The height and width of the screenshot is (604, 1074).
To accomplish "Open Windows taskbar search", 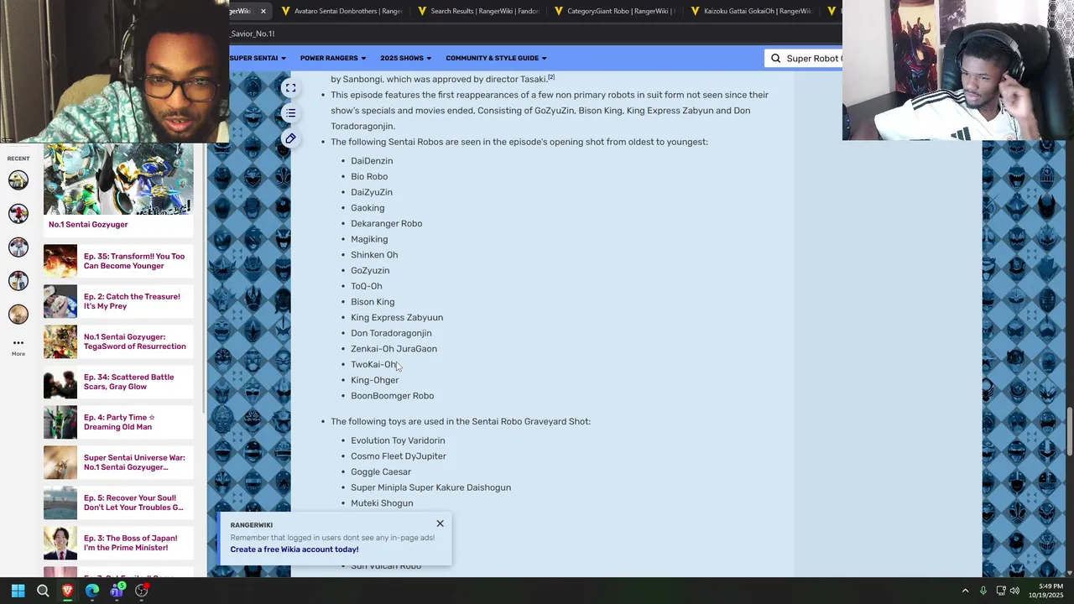I will coord(43,591).
